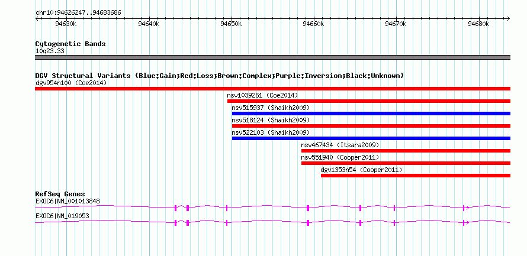Open the dgv954n100 (Coe2014) label

point(71,83)
